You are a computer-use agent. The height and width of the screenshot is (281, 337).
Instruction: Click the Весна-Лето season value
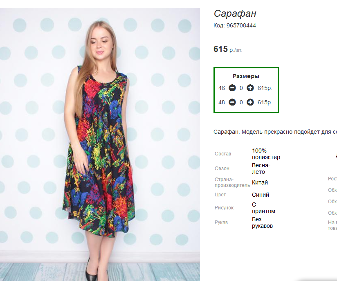[261, 169]
